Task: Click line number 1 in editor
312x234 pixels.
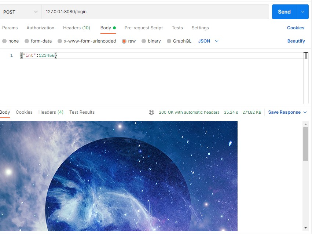Action: pyautogui.click(x=11, y=55)
